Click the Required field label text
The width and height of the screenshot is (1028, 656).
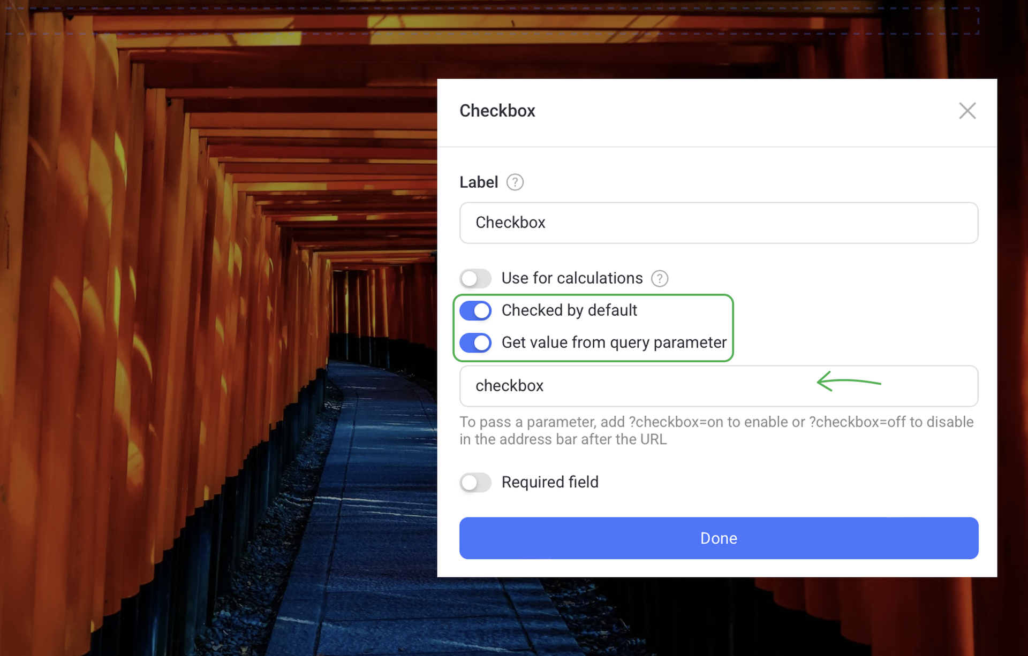(x=549, y=482)
